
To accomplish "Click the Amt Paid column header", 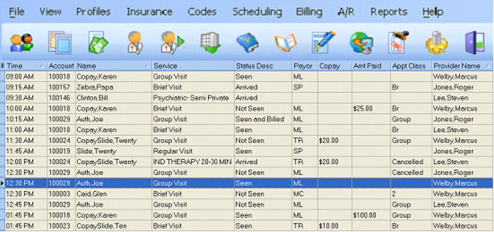I will [x=371, y=66].
